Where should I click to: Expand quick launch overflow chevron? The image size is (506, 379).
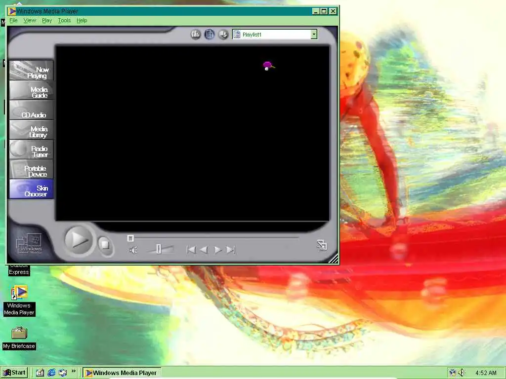click(x=74, y=371)
